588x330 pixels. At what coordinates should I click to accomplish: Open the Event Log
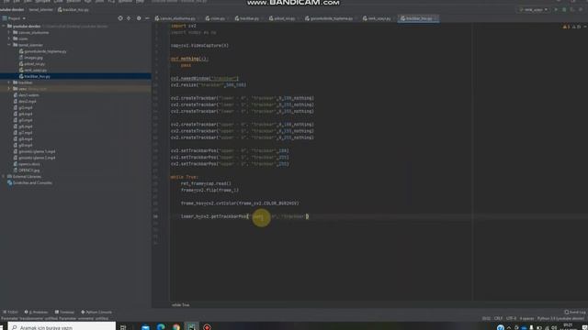click(x=575, y=312)
